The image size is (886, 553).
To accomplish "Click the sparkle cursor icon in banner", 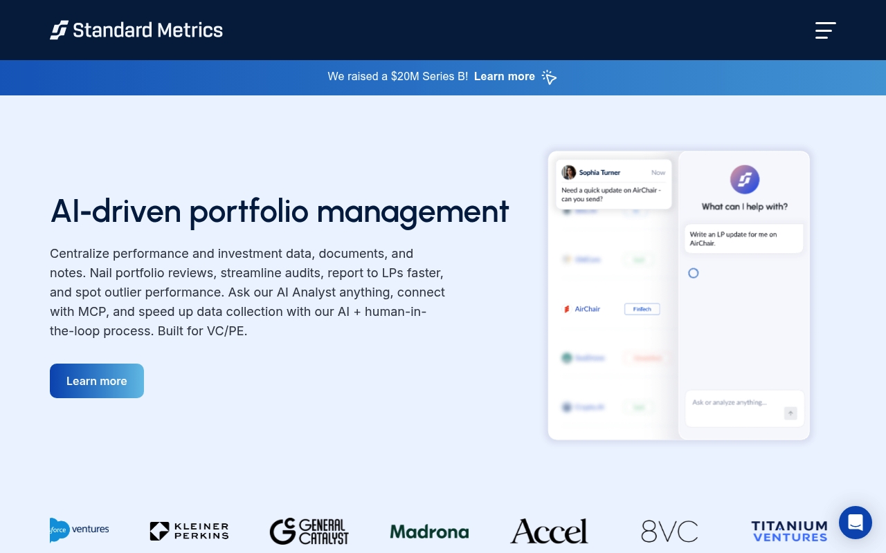I will [x=549, y=77].
